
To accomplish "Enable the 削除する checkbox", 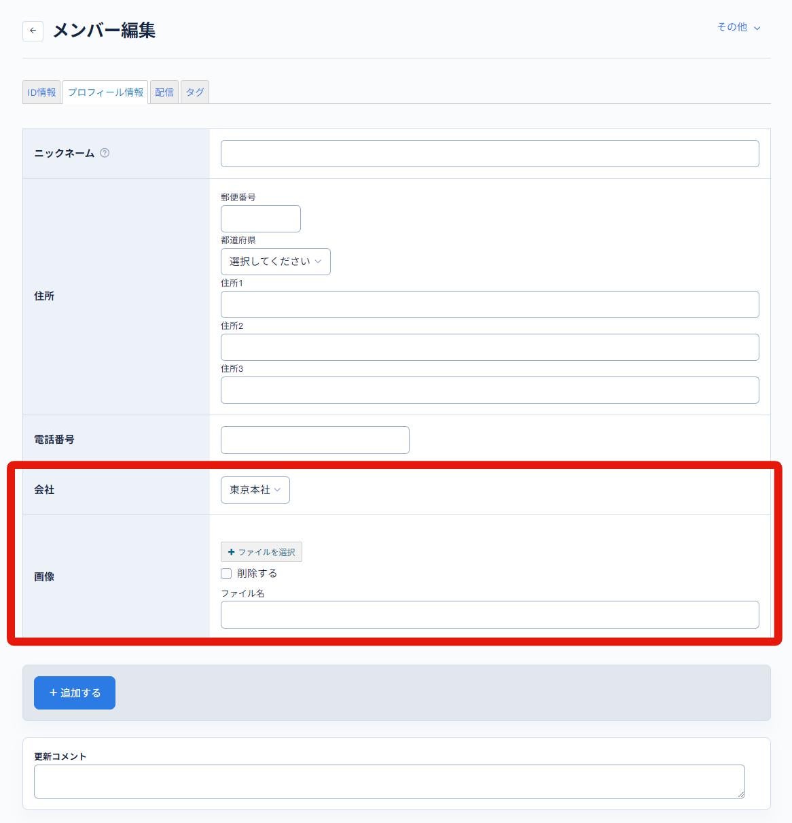I will click(226, 573).
